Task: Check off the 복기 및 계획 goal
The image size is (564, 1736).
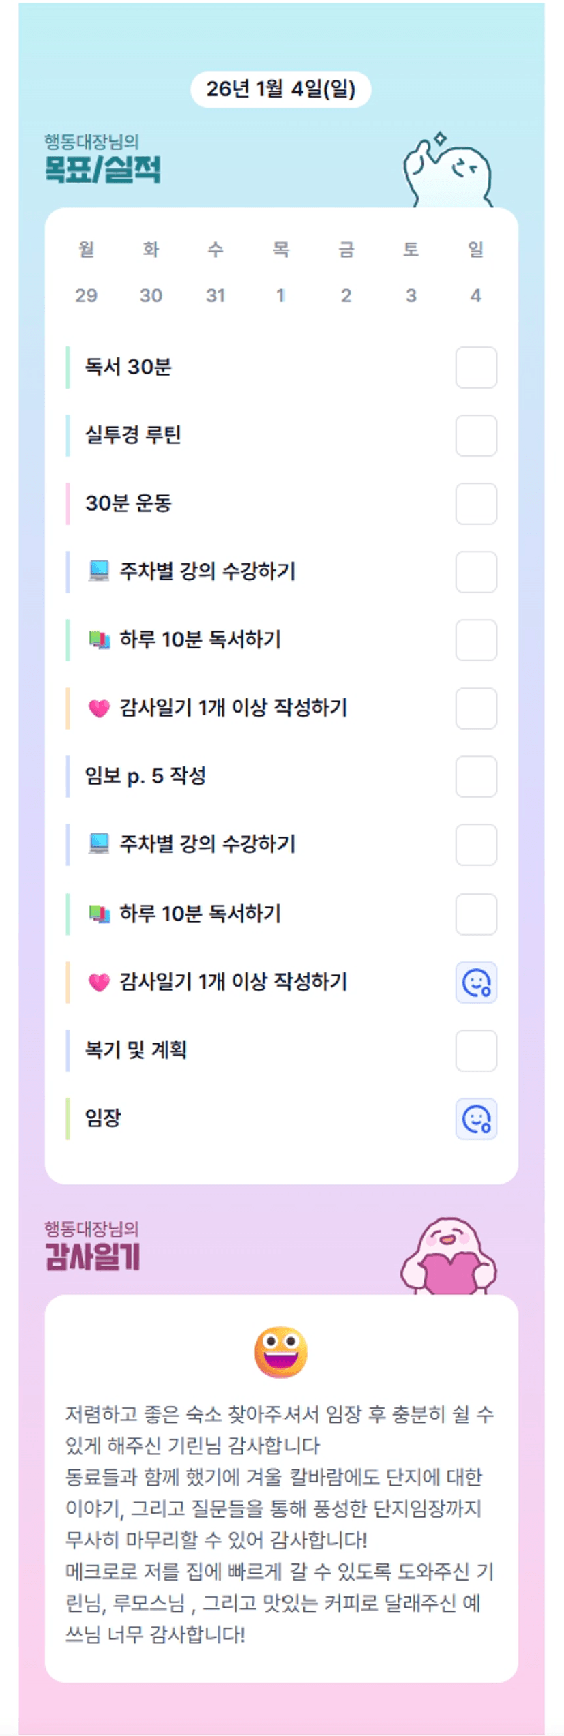Action: click(x=475, y=1050)
